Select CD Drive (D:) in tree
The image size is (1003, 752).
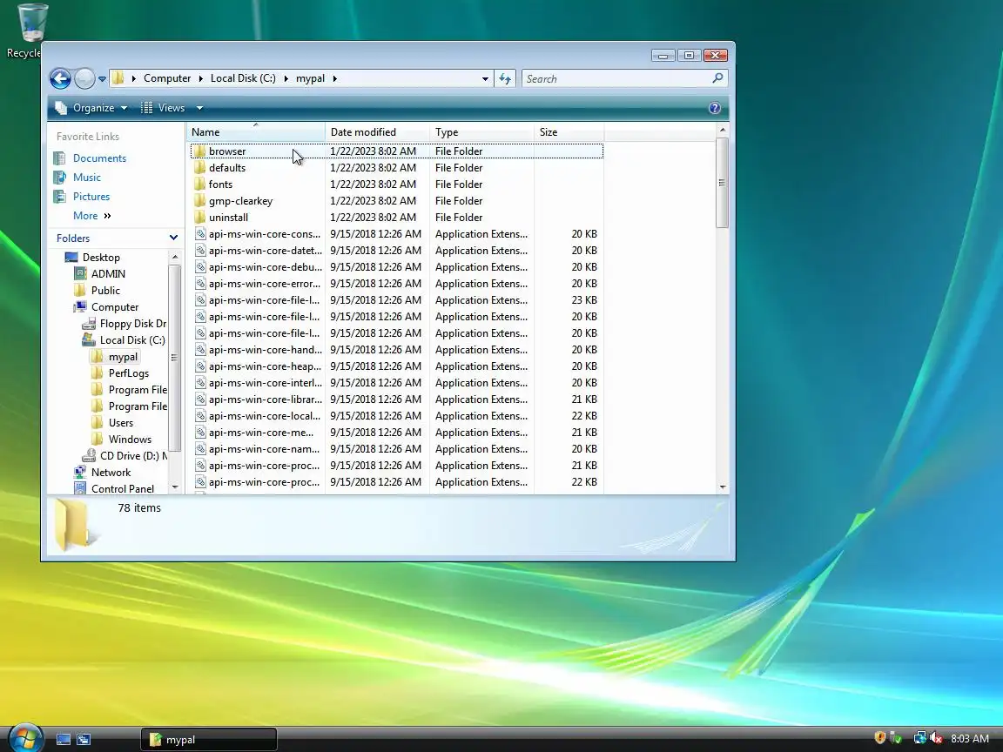[133, 456]
